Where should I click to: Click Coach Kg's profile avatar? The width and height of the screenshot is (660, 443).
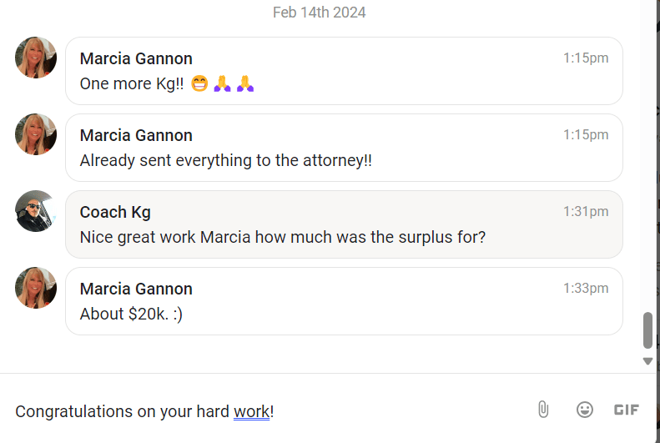(36, 212)
